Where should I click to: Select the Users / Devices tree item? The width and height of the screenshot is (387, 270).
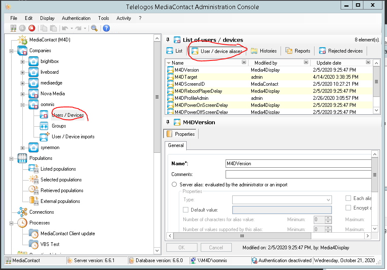pos(67,115)
